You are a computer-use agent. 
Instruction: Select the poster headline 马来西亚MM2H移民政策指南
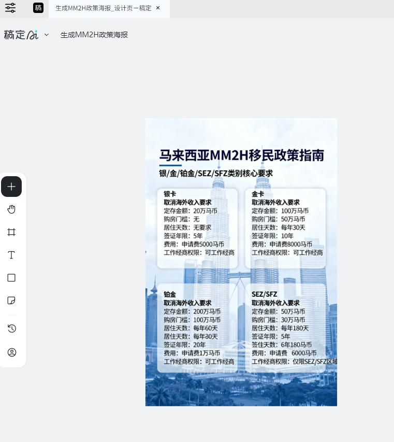241,155
